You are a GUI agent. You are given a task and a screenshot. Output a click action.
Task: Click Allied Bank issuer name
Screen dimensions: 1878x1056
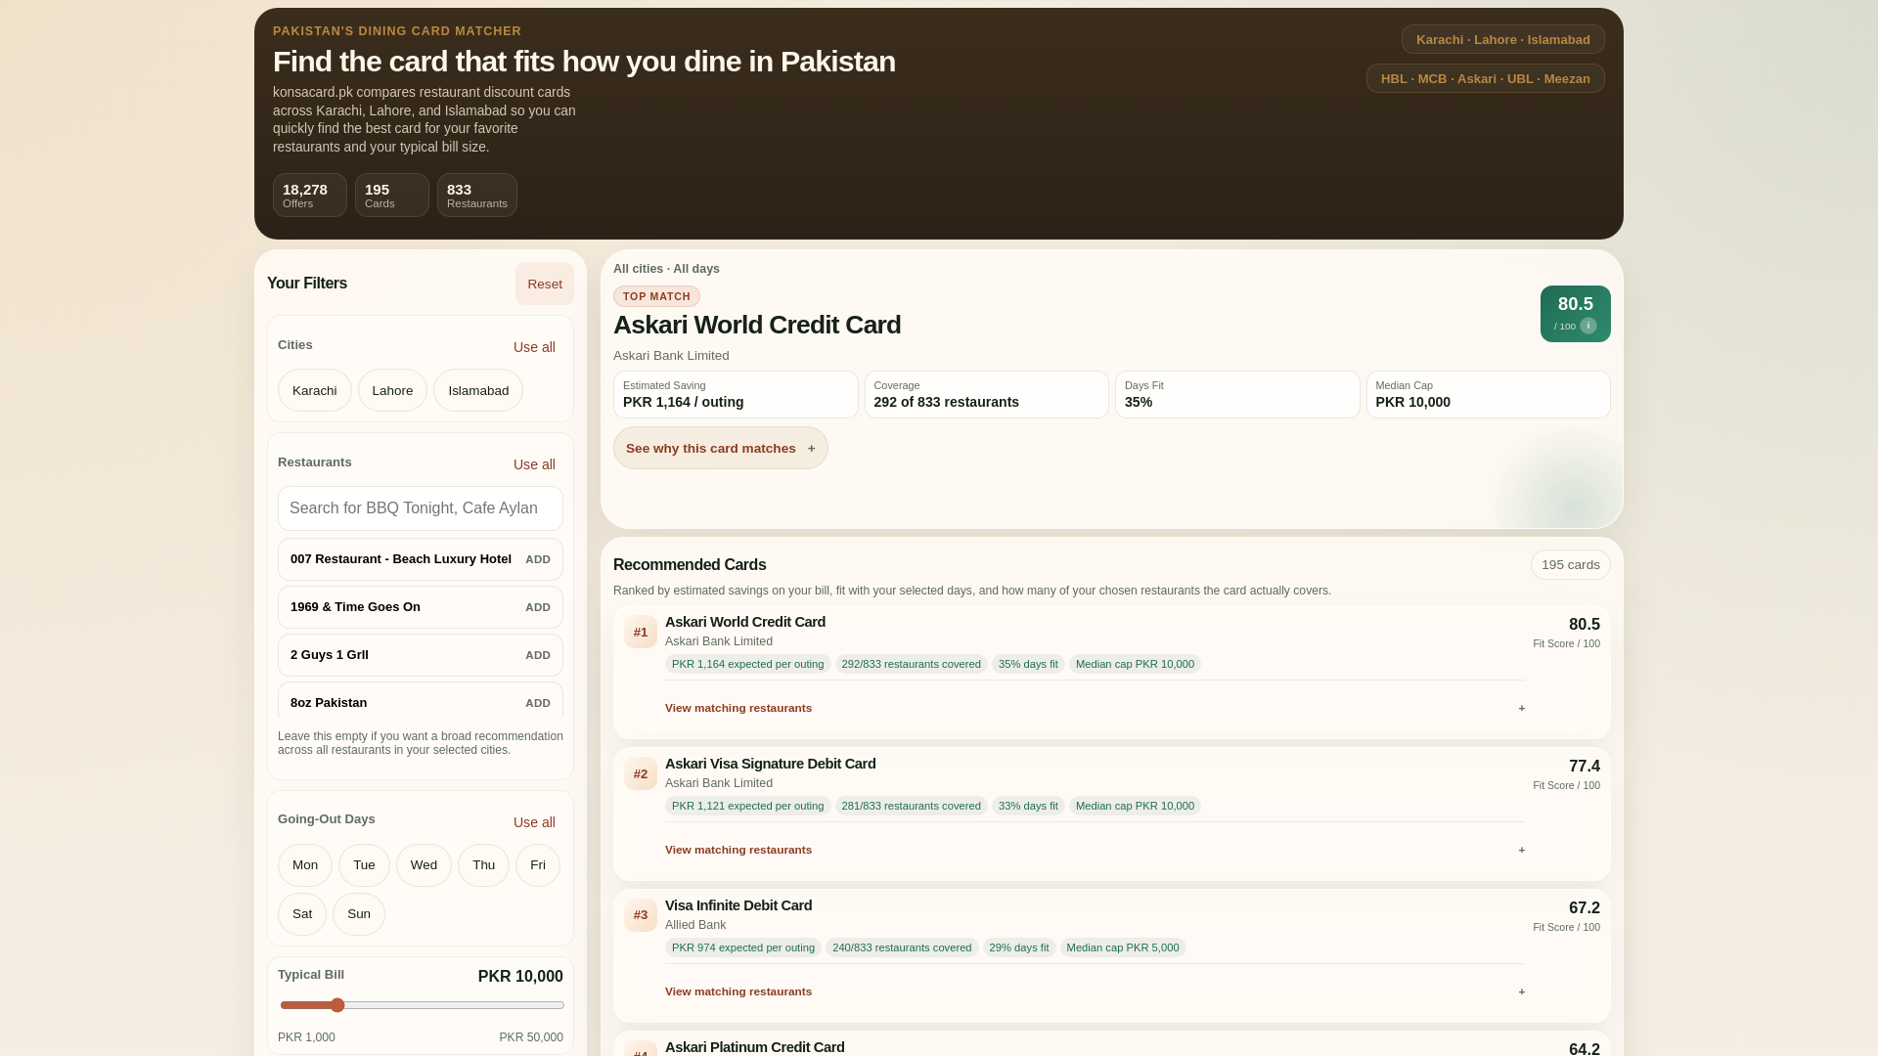[695, 925]
